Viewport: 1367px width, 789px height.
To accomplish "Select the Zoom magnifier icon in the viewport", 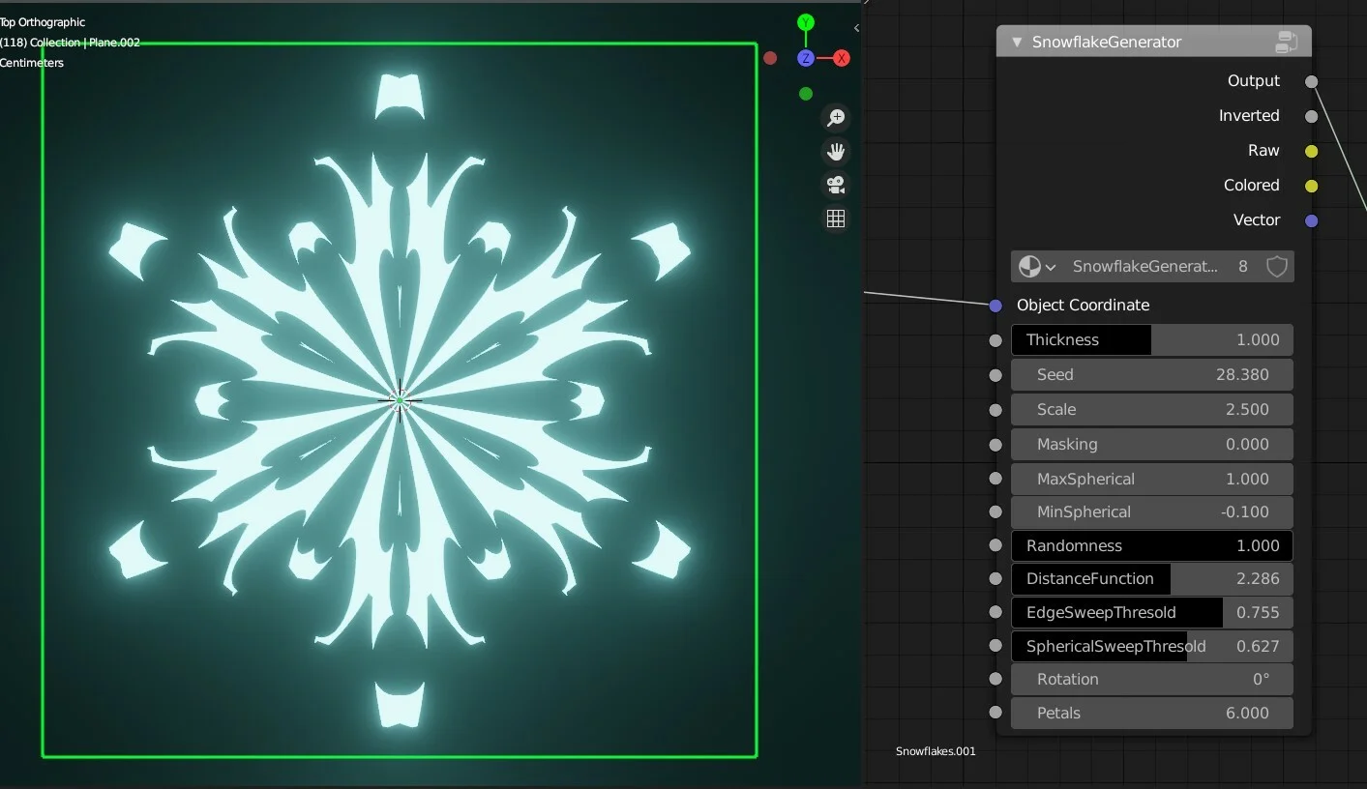I will coord(836,117).
